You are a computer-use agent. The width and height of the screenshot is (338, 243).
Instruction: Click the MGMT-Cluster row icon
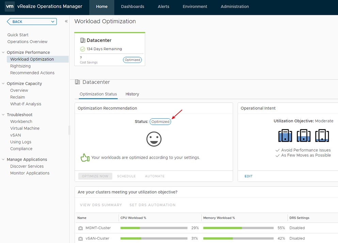pos(80,228)
